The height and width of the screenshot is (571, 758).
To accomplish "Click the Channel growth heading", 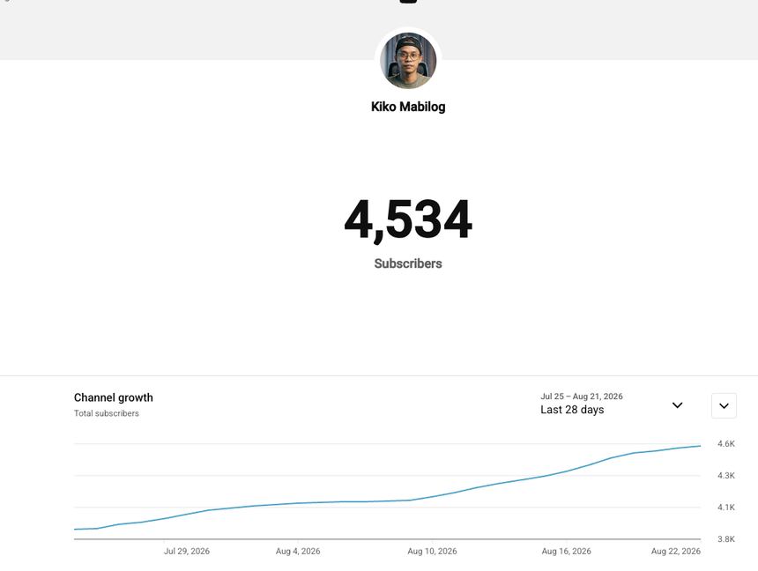I will click(113, 397).
